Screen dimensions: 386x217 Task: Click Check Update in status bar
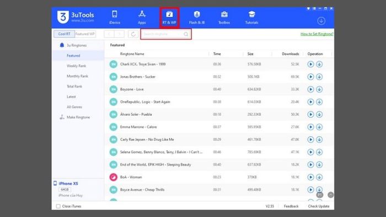(319, 206)
